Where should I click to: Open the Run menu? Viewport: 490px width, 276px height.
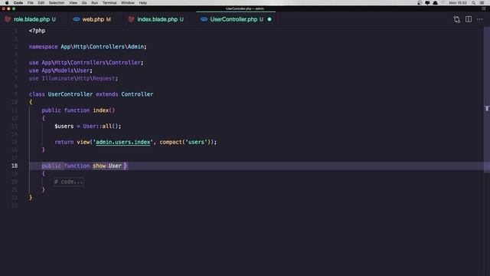94,3
